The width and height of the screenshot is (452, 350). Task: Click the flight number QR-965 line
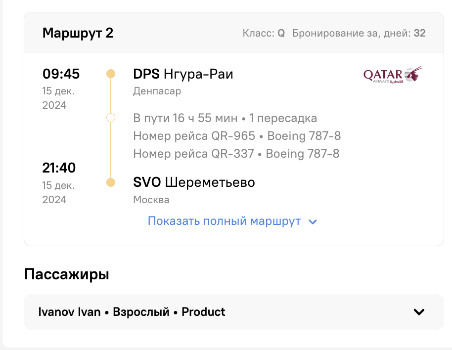[x=237, y=135]
